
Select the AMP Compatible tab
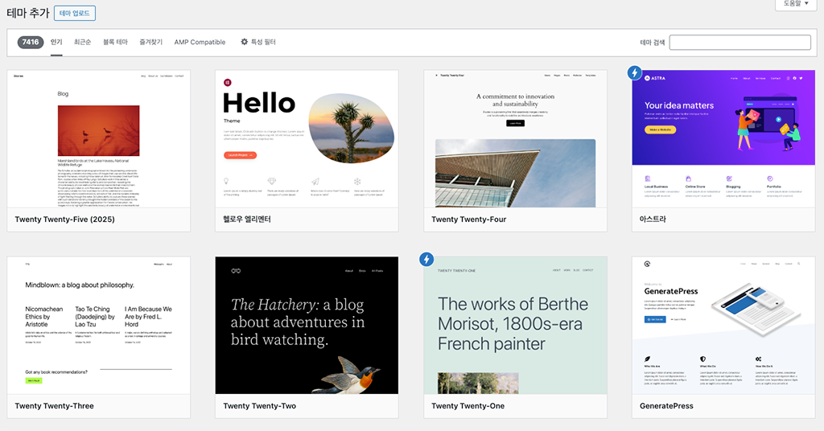tap(200, 42)
